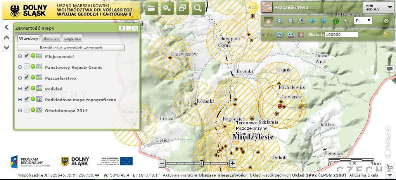Image resolution: width=396 pixels, height=180 pixels.
Task: Switch to the Serwisy tab
Action: (51, 39)
